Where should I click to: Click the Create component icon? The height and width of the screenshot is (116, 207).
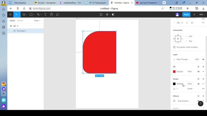[107, 15]
